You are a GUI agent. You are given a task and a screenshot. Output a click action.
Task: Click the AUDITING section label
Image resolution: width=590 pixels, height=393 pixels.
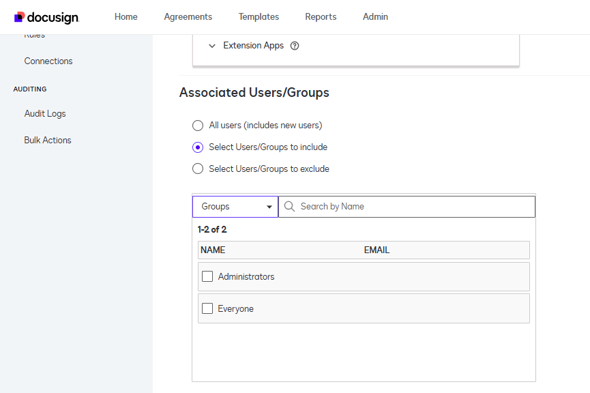30,89
